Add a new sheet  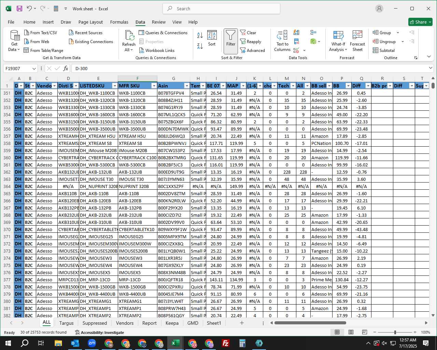click(x=242, y=323)
